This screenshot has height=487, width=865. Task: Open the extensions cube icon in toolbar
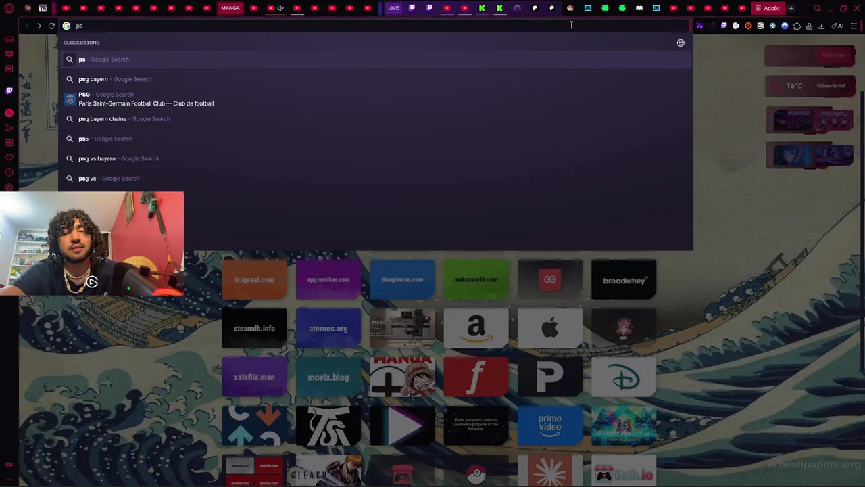coord(797,26)
